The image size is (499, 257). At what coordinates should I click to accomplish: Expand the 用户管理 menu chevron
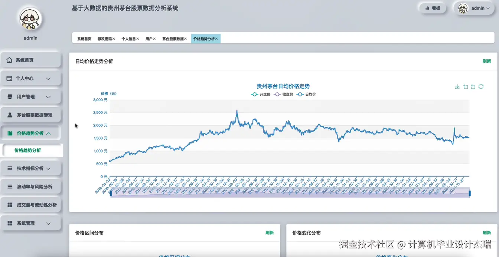click(x=48, y=97)
